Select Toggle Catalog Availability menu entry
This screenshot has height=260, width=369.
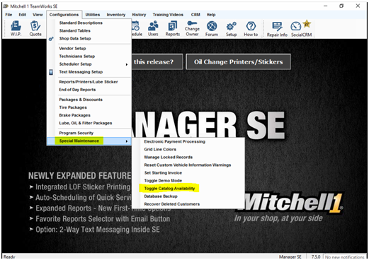pos(169,189)
